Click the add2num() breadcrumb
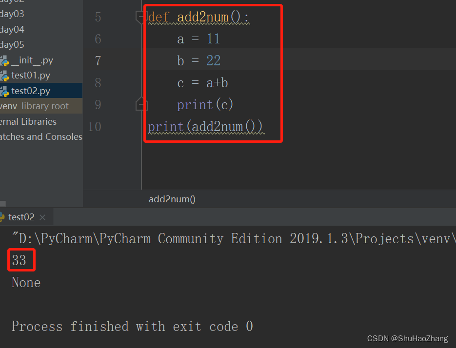 click(172, 199)
